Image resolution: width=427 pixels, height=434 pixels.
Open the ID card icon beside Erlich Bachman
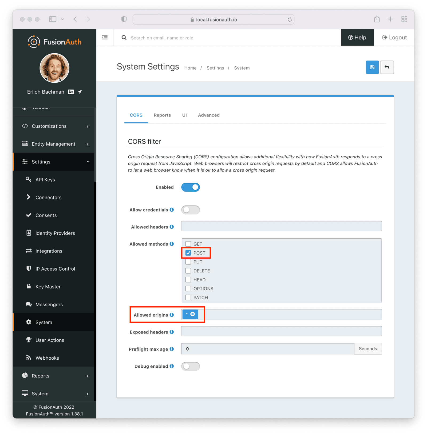(71, 92)
